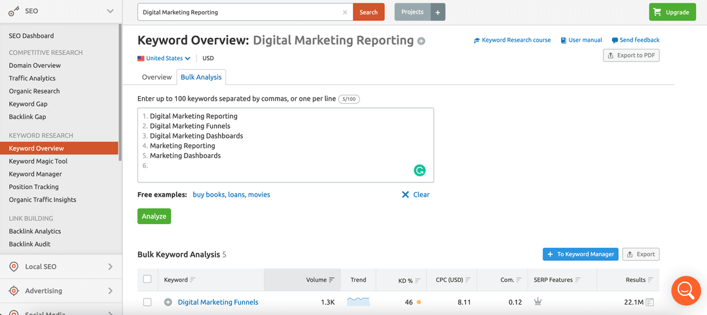The height and width of the screenshot is (315, 707).
Task: Sort by the Com. column
Action: [x=511, y=280]
